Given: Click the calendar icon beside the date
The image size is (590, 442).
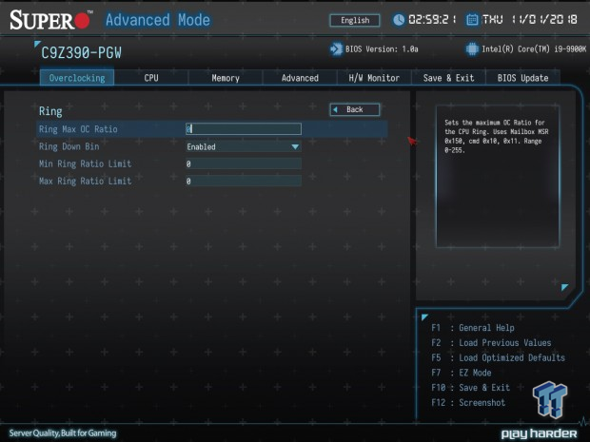Looking at the screenshot, I should click(472, 20).
